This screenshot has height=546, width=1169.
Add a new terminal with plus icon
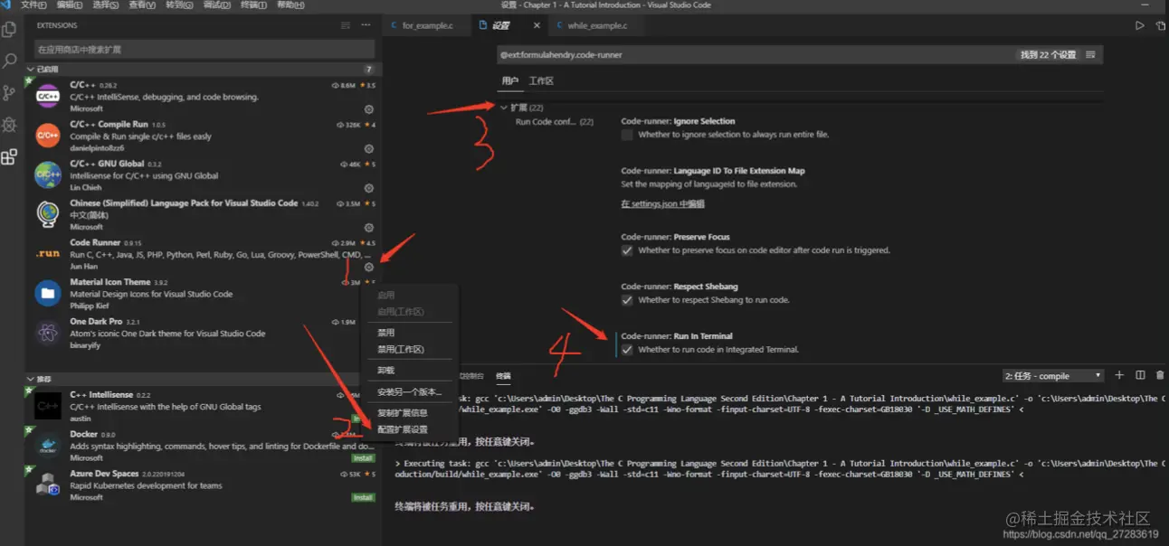1119,375
